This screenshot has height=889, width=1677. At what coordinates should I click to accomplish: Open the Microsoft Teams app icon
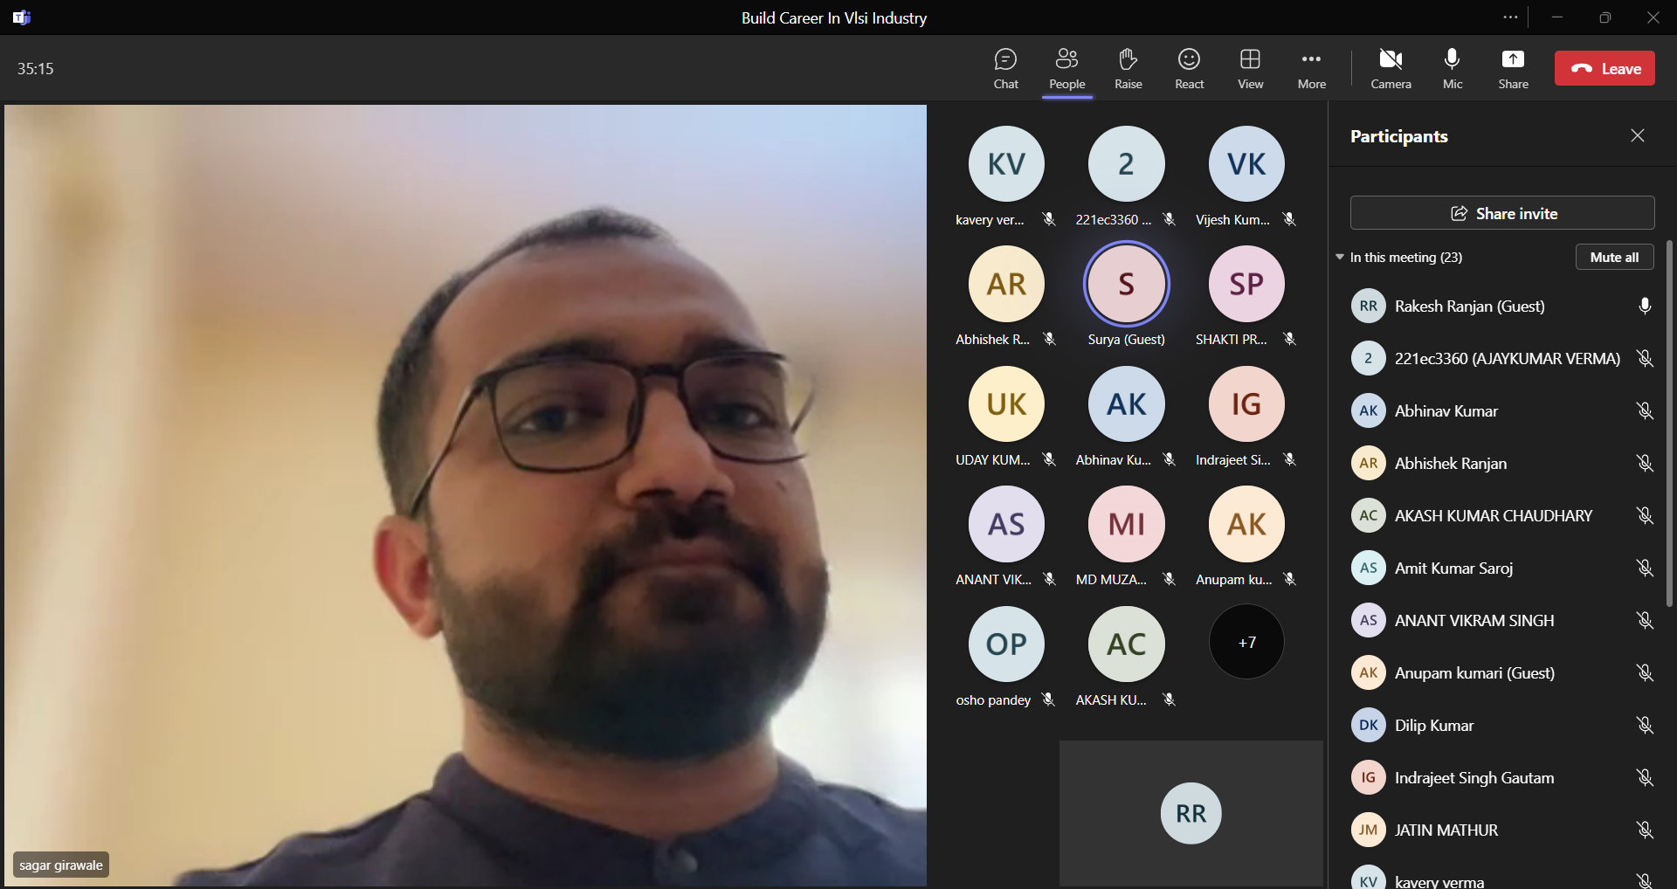[22, 17]
